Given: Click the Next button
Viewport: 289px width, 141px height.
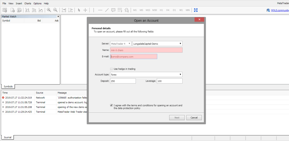Looking at the screenshot, I should coord(177,118).
